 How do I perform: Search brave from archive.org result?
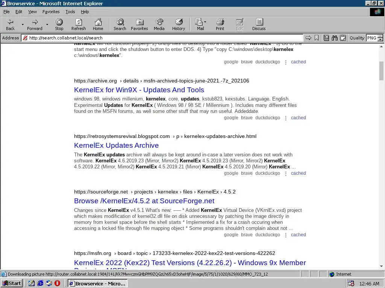tap(247, 117)
